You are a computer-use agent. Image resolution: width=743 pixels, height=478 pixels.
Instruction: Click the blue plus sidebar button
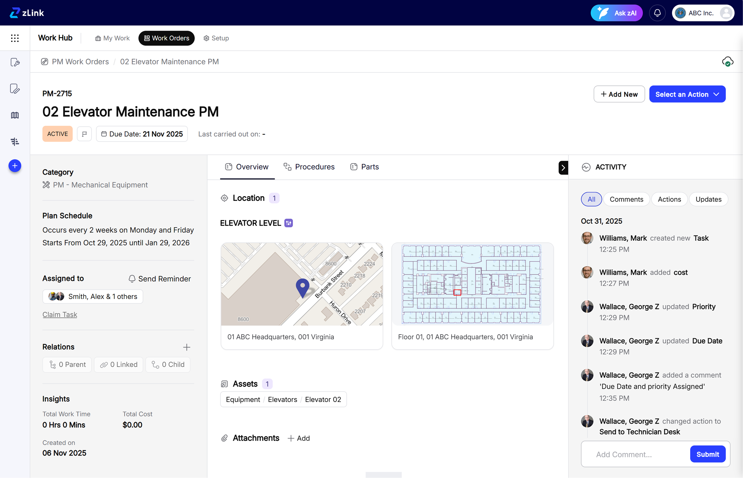click(15, 166)
